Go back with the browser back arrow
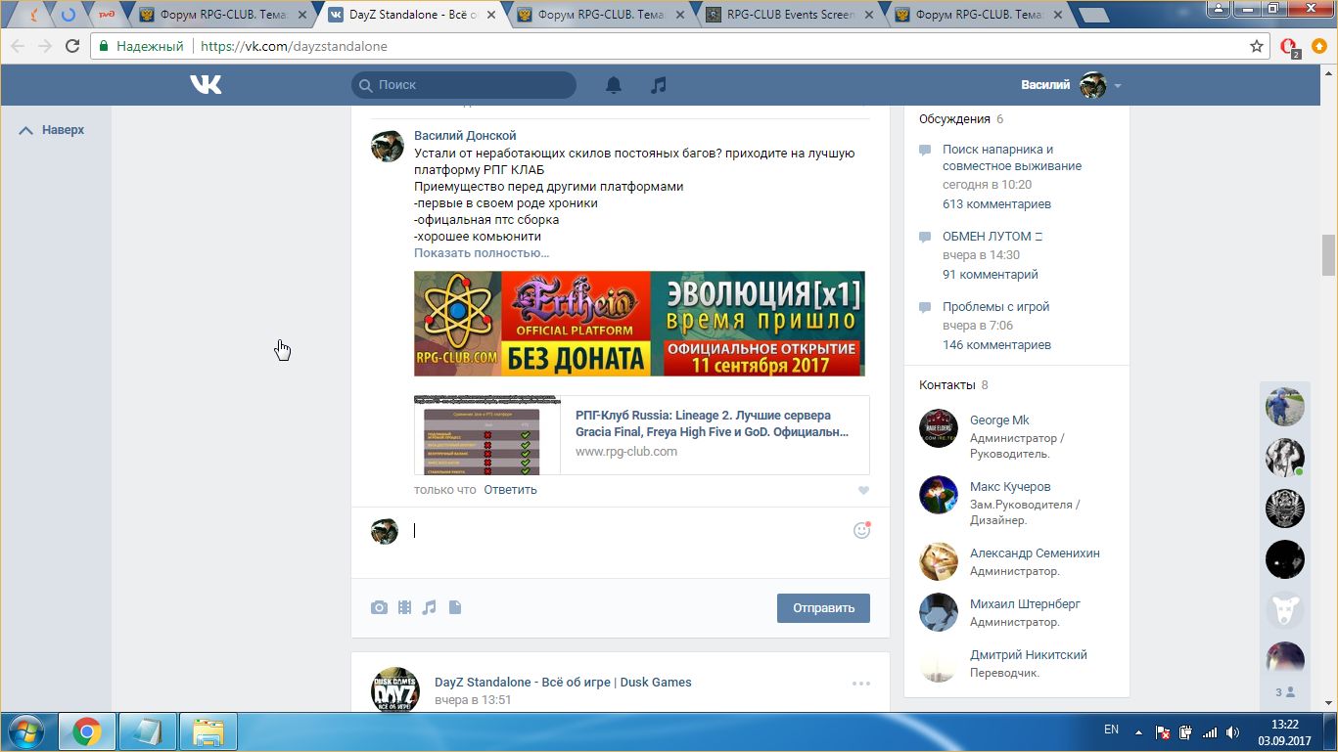 [x=19, y=46]
